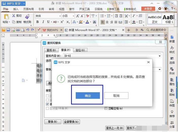Viewport: 178px width, 132px height.
Task: Open the Share (分享) sidebar icon
Action: click(x=172, y=124)
